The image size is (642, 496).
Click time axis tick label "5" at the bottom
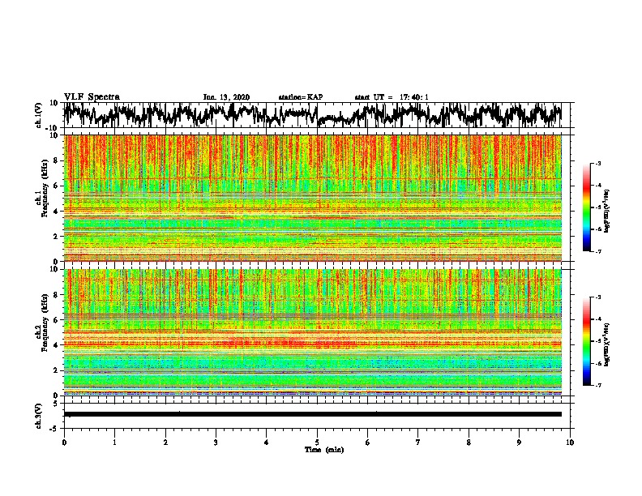(x=317, y=443)
